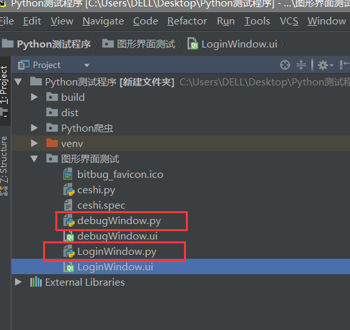Click the Qt icon in the breadcrumb bar
The image size is (350, 330).
coord(192,44)
